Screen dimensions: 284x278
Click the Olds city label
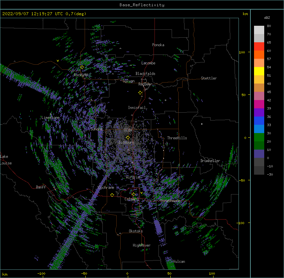click(128, 130)
